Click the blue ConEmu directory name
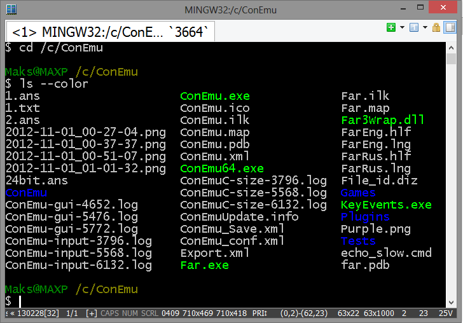The width and height of the screenshot is (463, 323). pos(26,193)
